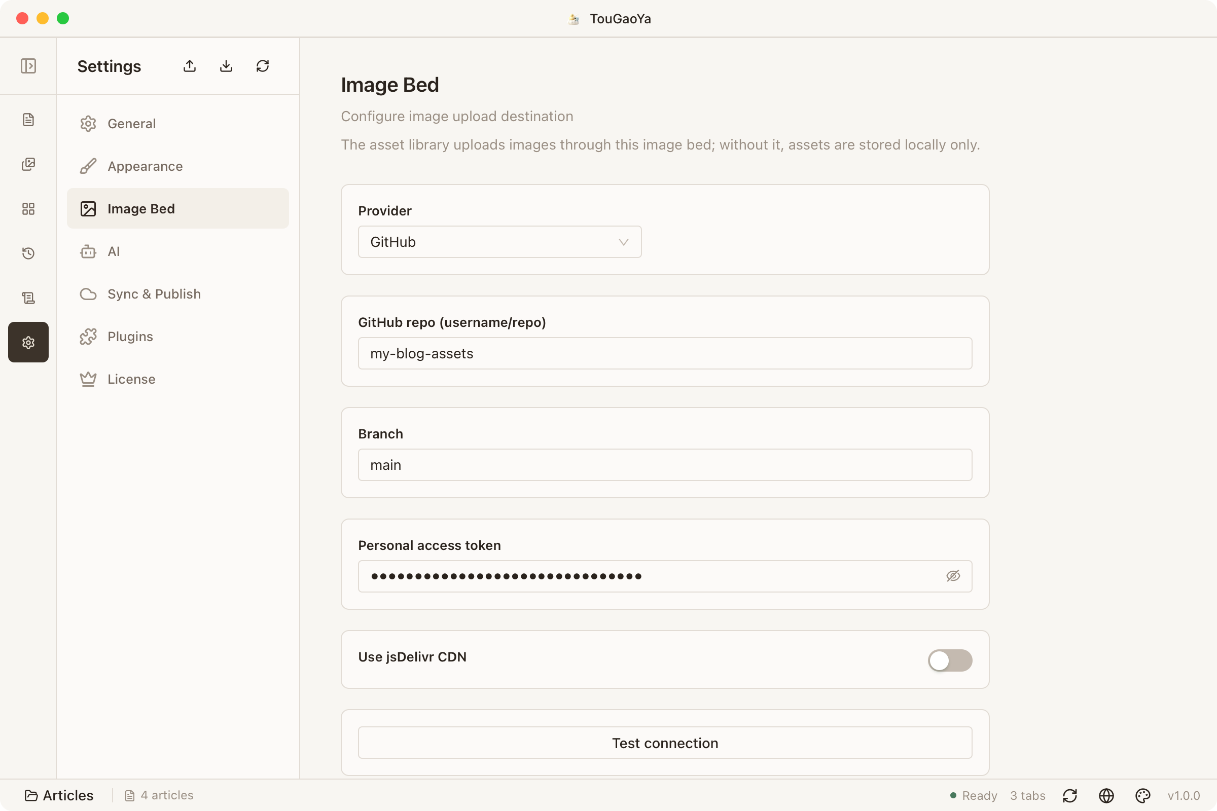Image resolution: width=1217 pixels, height=811 pixels.
Task: Collapse the sidebar panel icon
Action: tap(28, 66)
